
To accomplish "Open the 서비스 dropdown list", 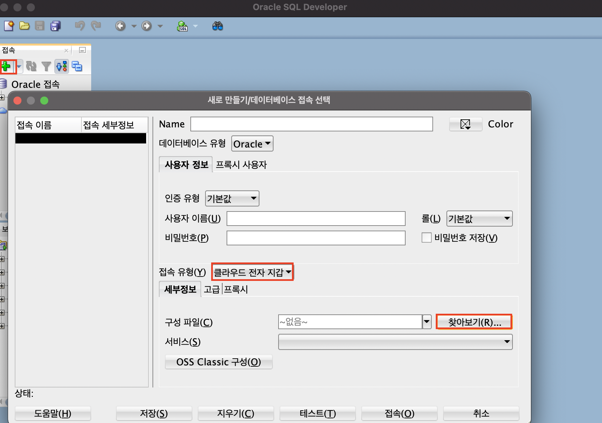I will (x=395, y=342).
